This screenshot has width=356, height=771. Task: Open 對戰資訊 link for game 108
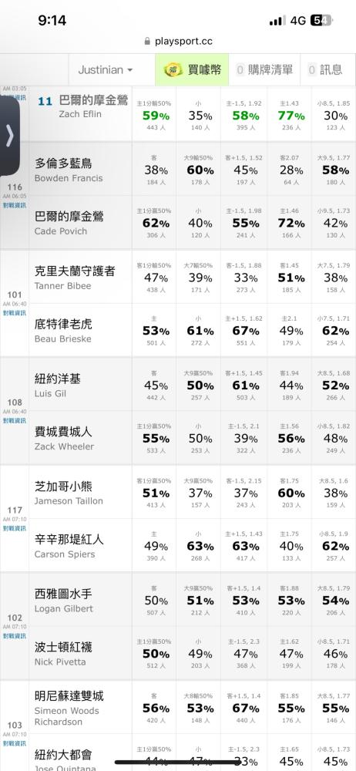[x=15, y=421]
